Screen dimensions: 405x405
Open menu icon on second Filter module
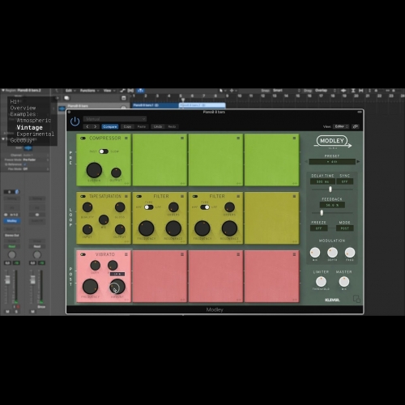pos(238,196)
